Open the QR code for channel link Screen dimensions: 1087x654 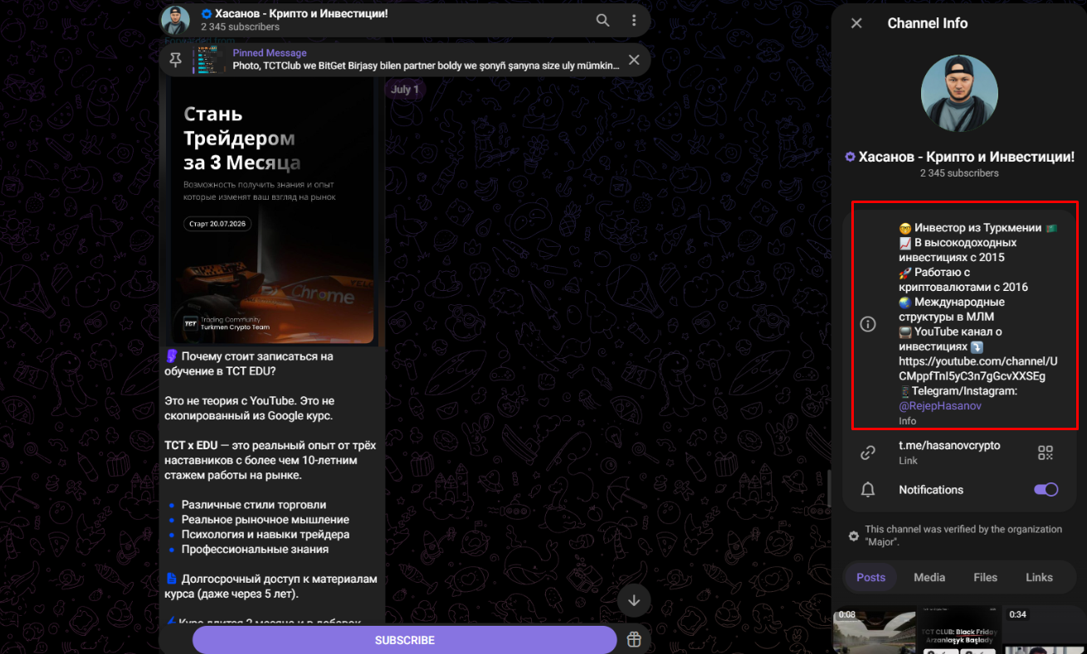point(1046,453)
